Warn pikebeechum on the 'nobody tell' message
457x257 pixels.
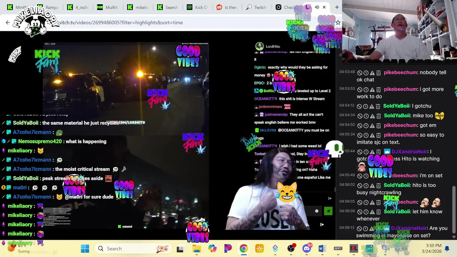(x=372, y=72)
